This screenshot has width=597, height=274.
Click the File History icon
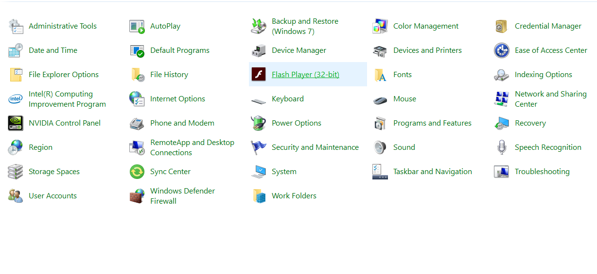click(x=137, y=75)
